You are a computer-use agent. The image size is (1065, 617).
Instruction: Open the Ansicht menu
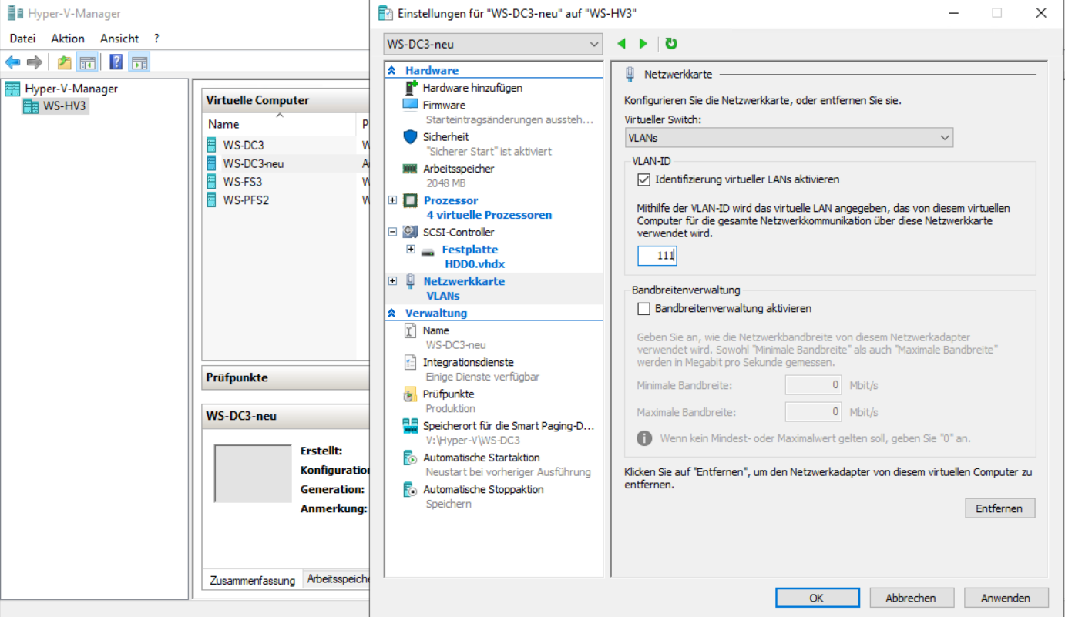[119, 38]
